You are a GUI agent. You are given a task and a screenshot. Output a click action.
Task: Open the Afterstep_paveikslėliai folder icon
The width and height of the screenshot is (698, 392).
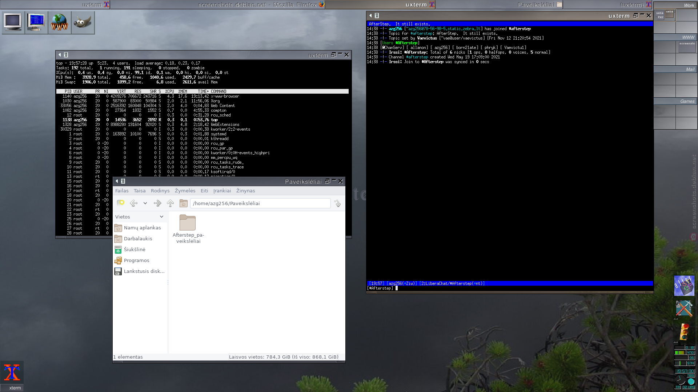(x=188, y=222)
